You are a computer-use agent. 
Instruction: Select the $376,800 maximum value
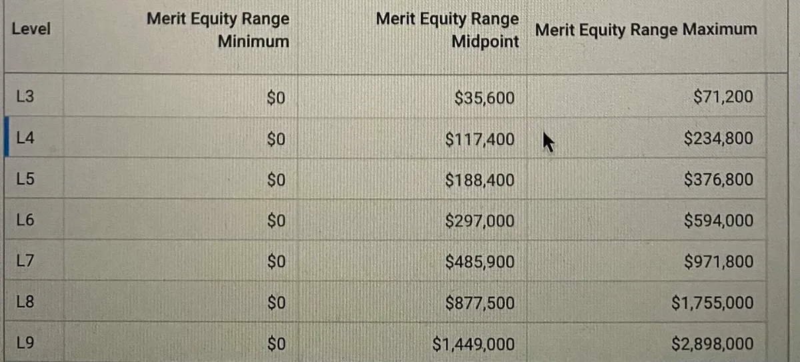click(x=719, y=180)
